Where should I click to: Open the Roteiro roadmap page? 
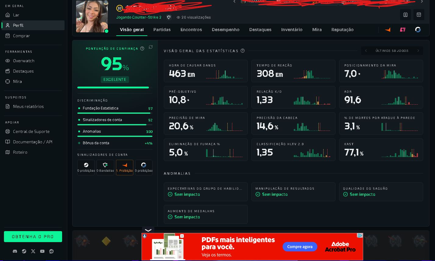click(x=33, y=152)
